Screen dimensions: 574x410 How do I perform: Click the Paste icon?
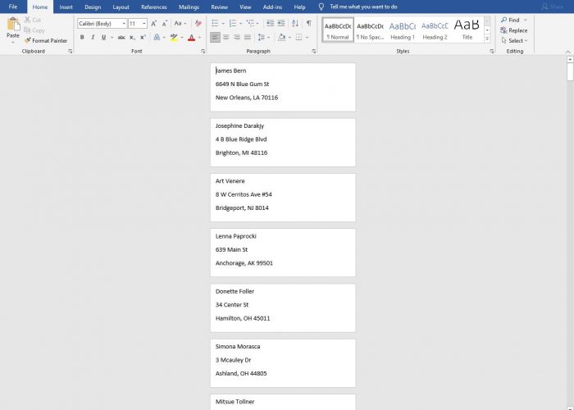13,24
